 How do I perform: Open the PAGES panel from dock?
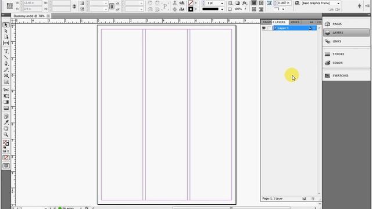346,24
